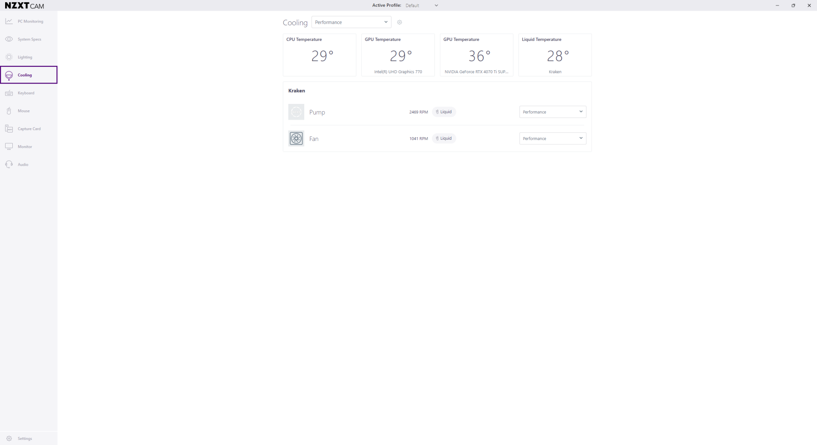
Task: Open the Audio section
Action: click(23, 164)
